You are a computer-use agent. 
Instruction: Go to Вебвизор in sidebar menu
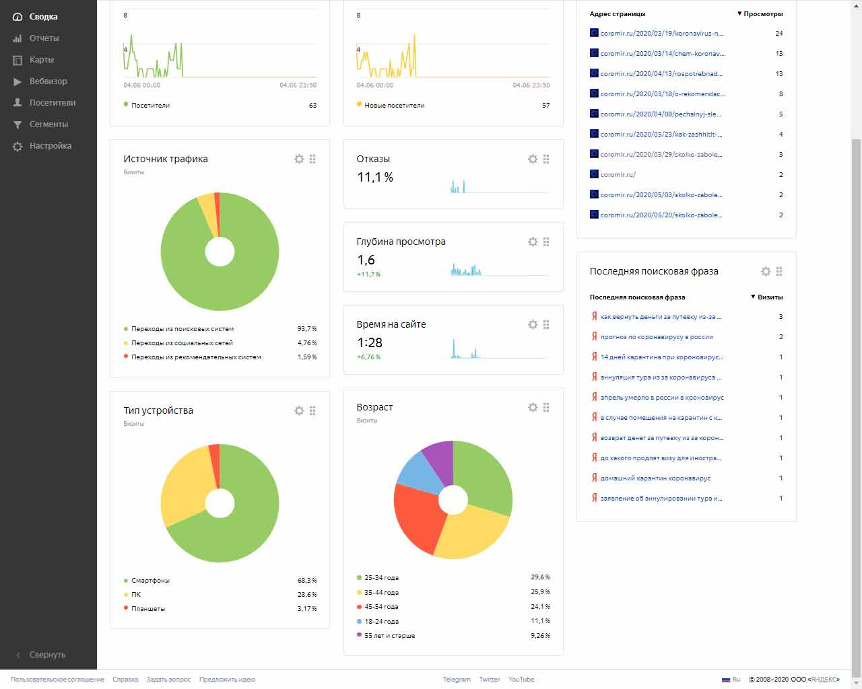click(48, 81)
